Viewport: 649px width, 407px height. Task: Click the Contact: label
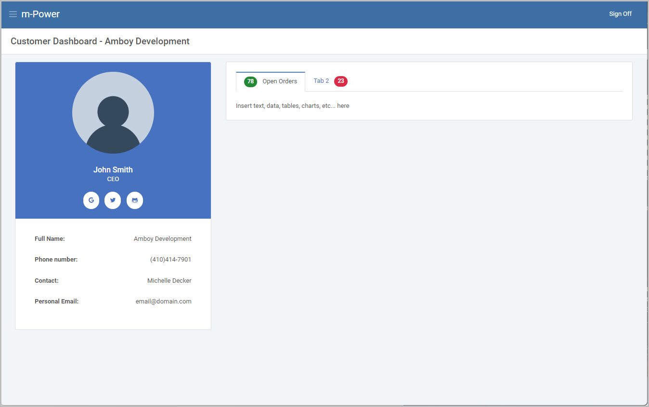point(47,281)
